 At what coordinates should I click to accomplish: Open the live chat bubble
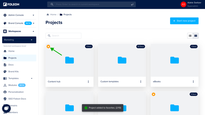[6, 108]
